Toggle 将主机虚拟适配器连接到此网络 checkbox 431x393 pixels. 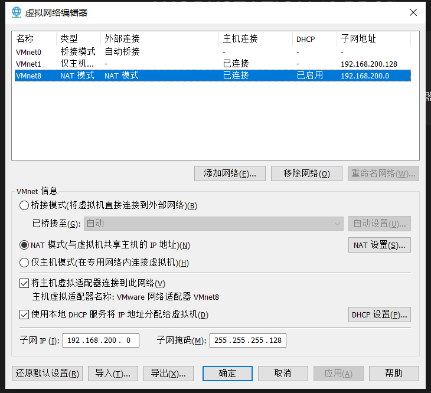point(24,283)
